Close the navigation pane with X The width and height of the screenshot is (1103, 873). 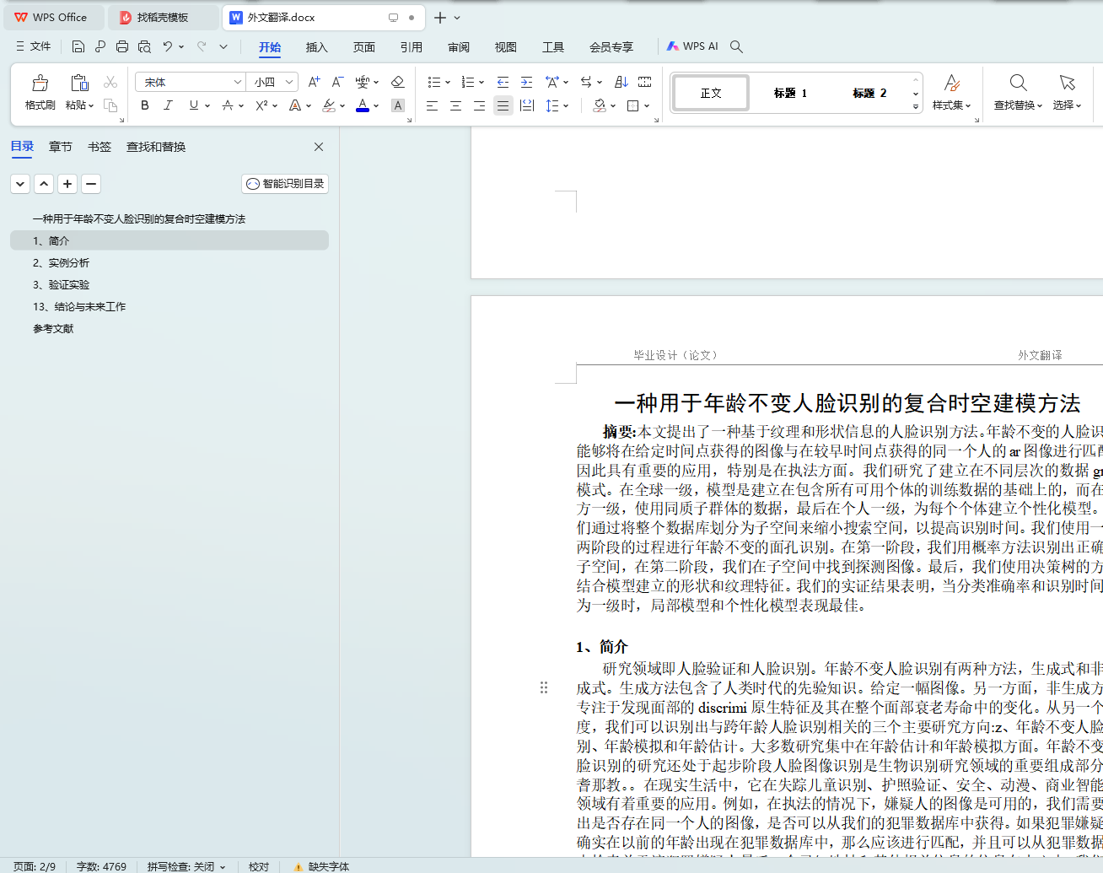(319, 147)
